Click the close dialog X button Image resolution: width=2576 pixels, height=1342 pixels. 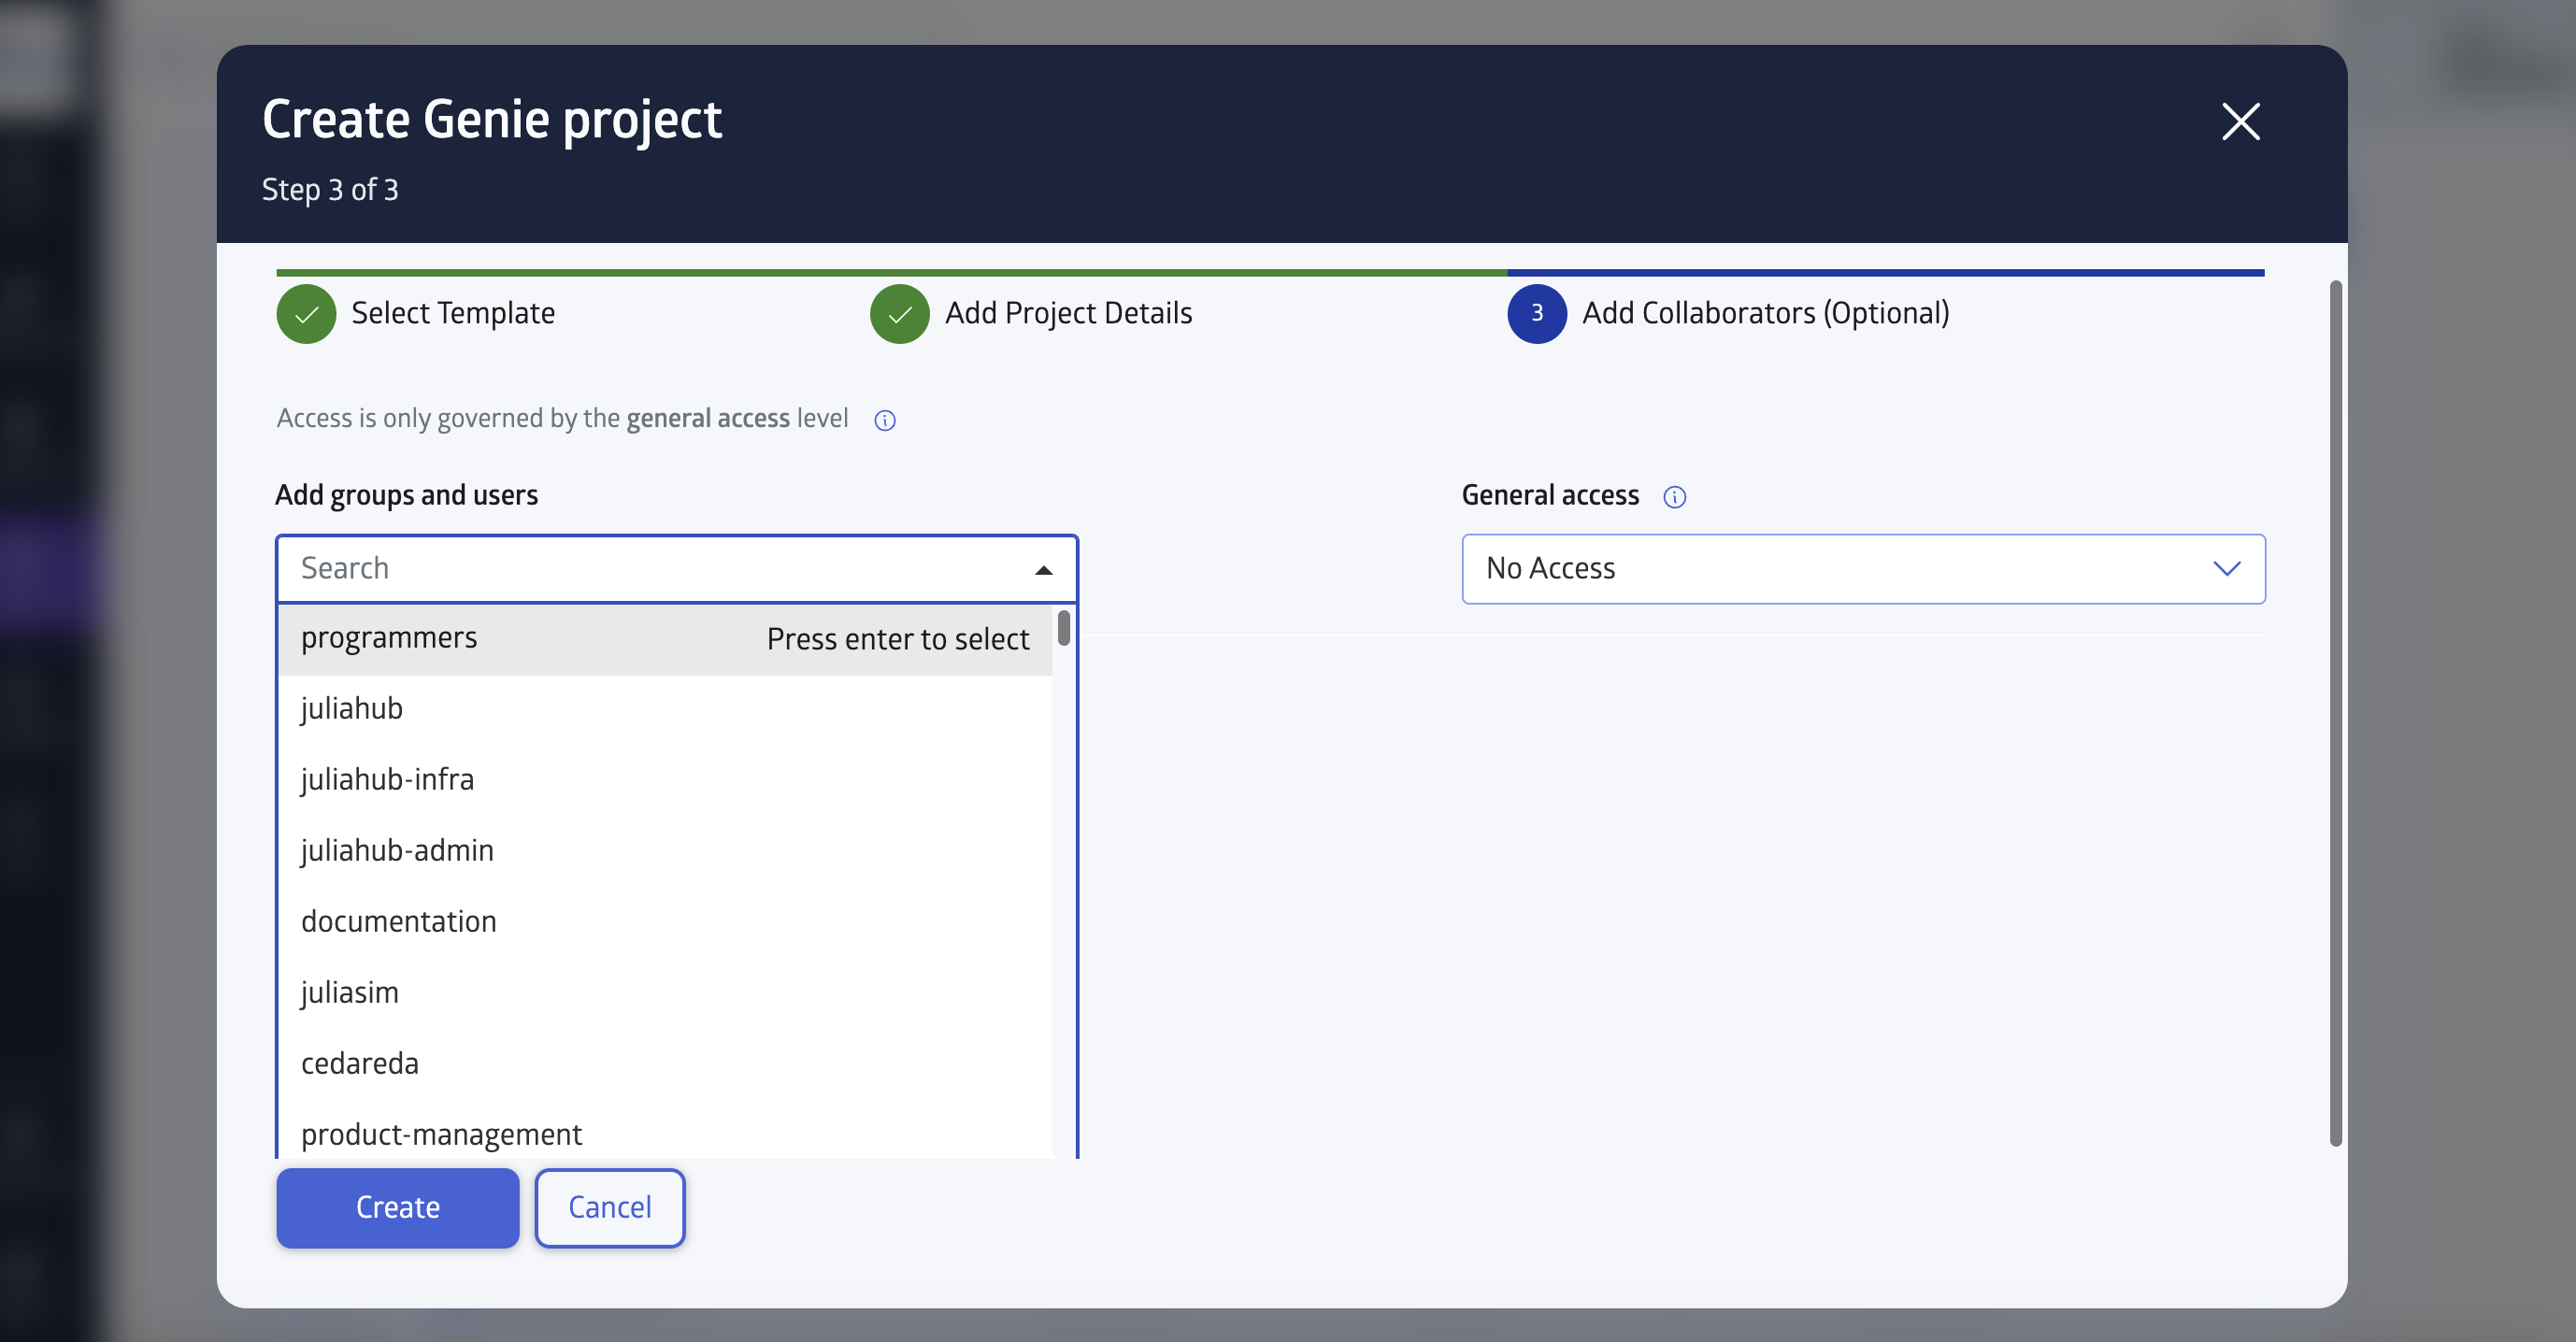2239,120
